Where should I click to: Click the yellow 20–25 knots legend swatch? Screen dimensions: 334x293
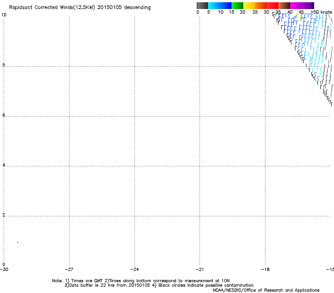pos(249,5)
